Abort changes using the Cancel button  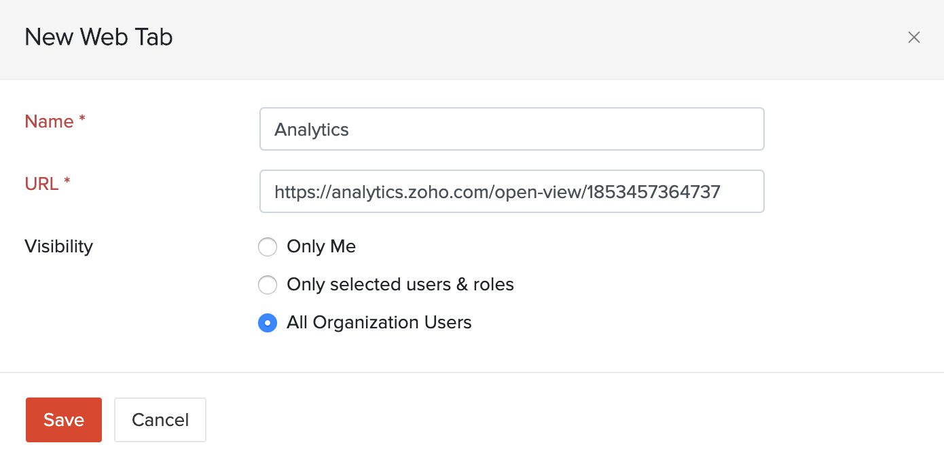click(x=160, y=420)
